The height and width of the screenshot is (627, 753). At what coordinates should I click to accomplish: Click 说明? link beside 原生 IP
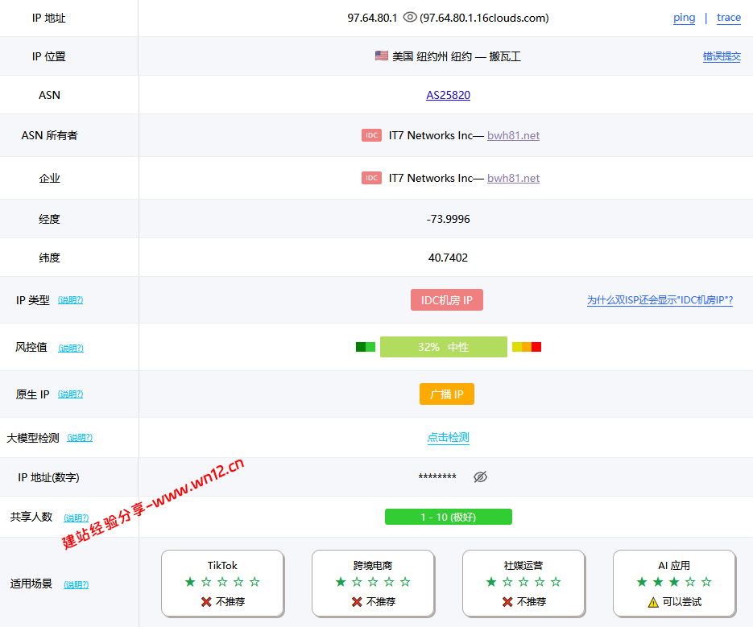71,394
